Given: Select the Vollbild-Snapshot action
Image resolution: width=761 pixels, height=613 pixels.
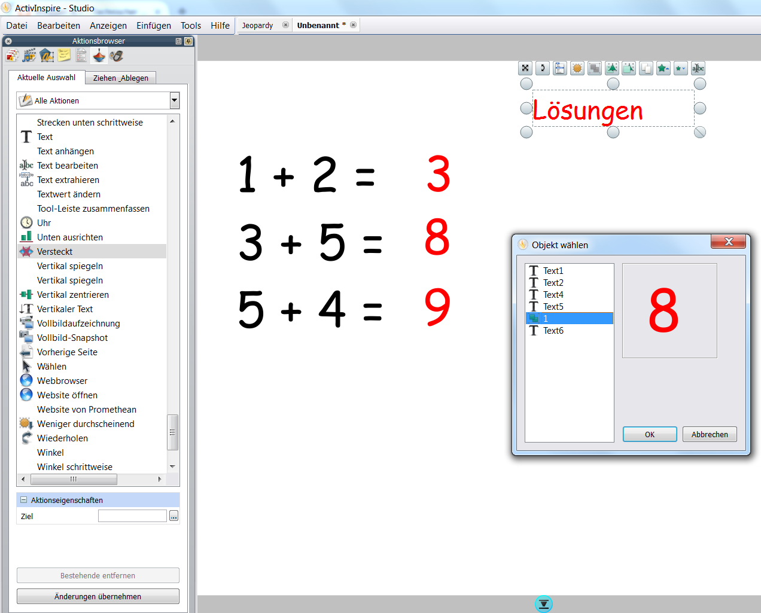Looking at the screenshot, I should pyautogui.click(x=92, y=337).
